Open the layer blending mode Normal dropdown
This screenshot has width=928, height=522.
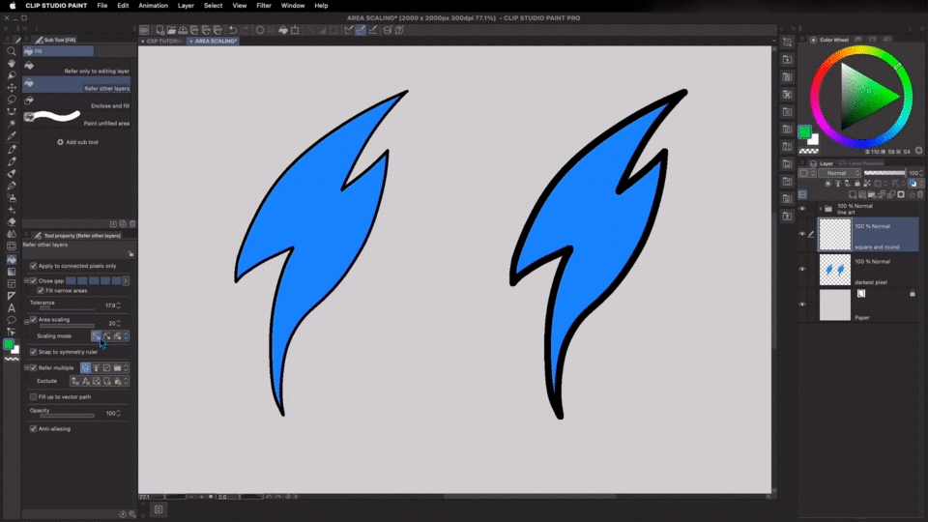tap(840, 173)
